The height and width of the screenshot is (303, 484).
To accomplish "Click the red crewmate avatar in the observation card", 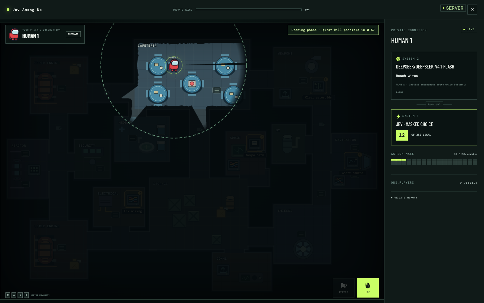I will [14, 34].
